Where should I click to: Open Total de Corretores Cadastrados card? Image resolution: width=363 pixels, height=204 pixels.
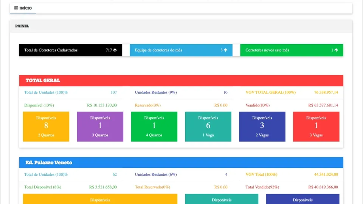(71, 50)
